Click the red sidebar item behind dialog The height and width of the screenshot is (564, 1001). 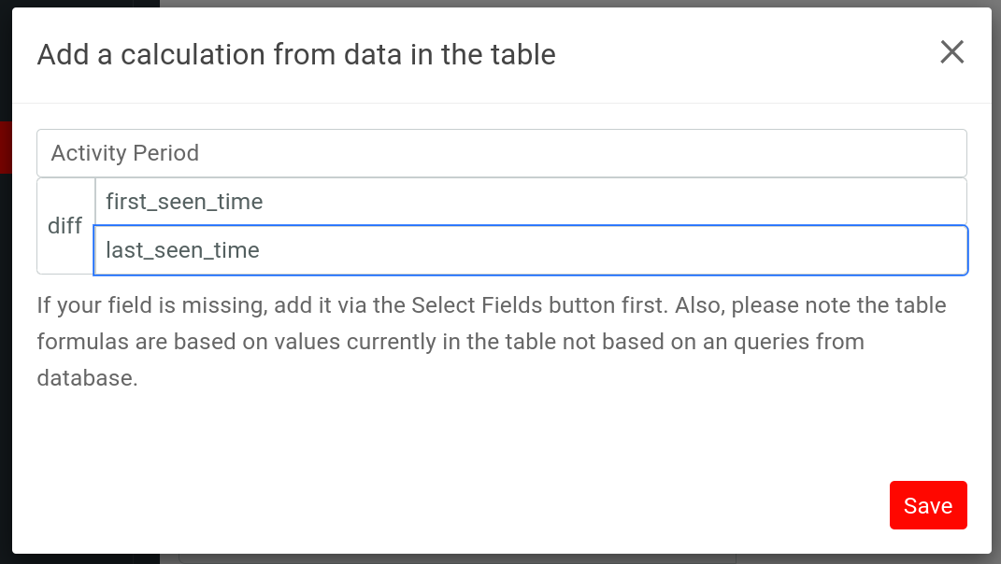tap(5, 147)
